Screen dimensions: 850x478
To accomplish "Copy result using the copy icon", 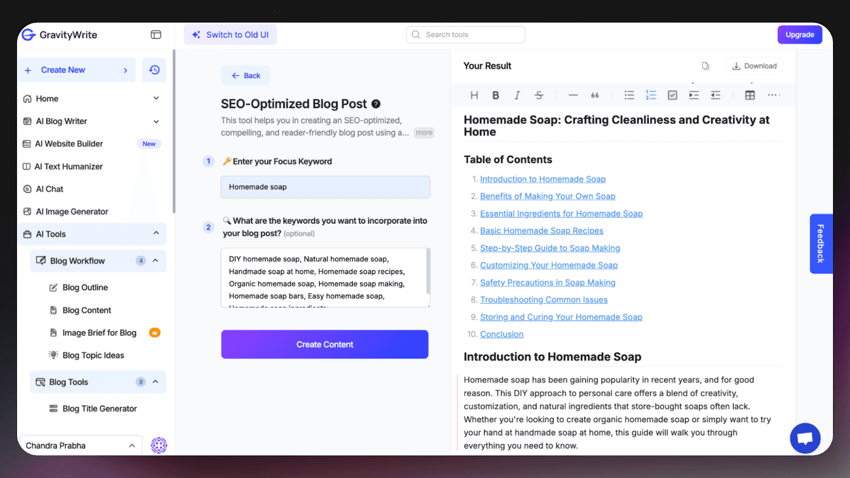I will pos(705,66).
